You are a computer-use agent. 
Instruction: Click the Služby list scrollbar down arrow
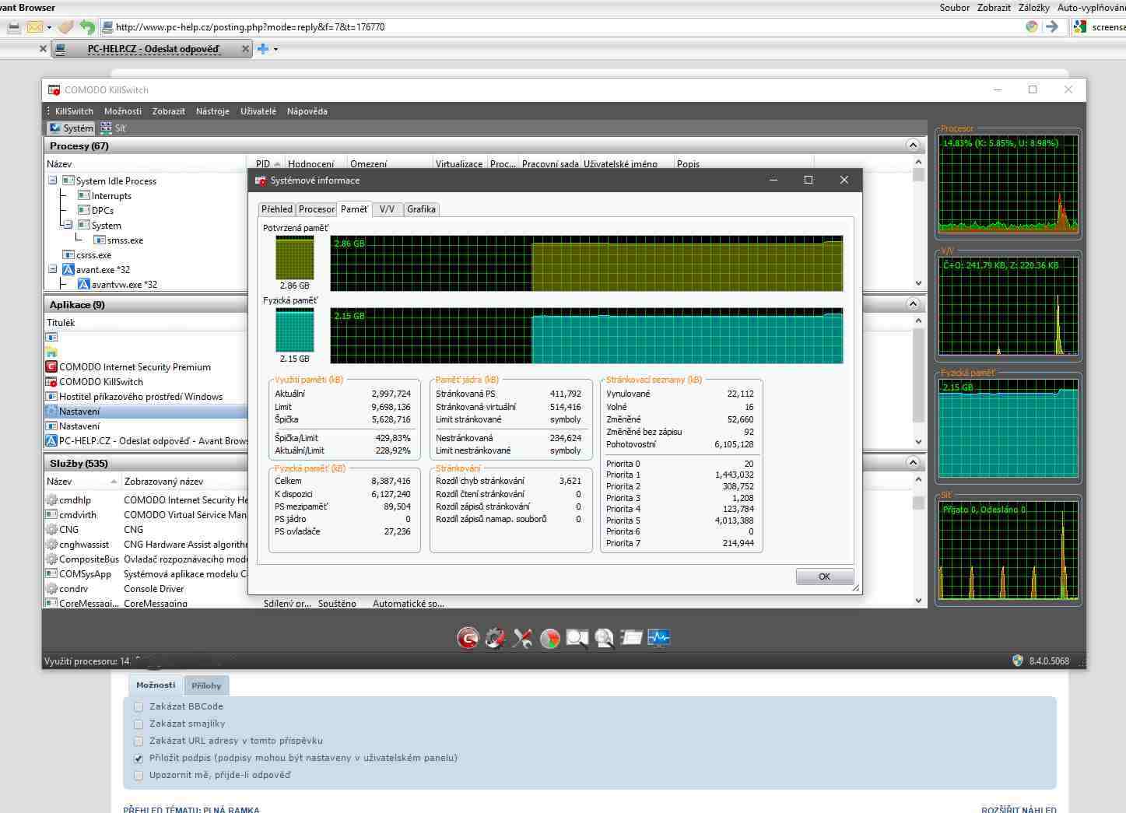click(918, 601)
